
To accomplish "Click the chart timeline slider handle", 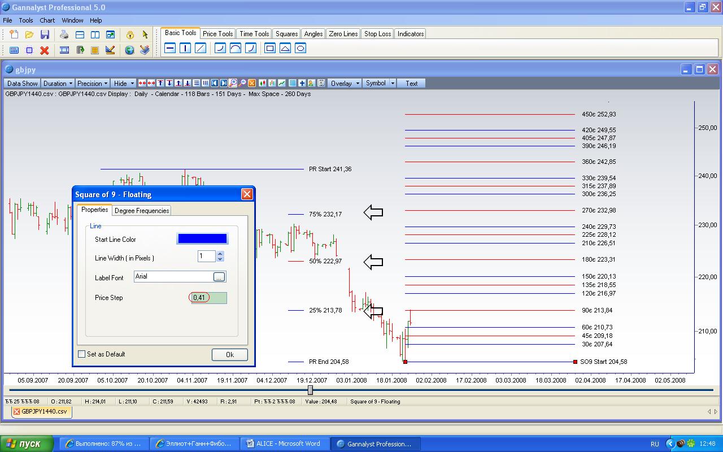I will (x=310, y=390).
